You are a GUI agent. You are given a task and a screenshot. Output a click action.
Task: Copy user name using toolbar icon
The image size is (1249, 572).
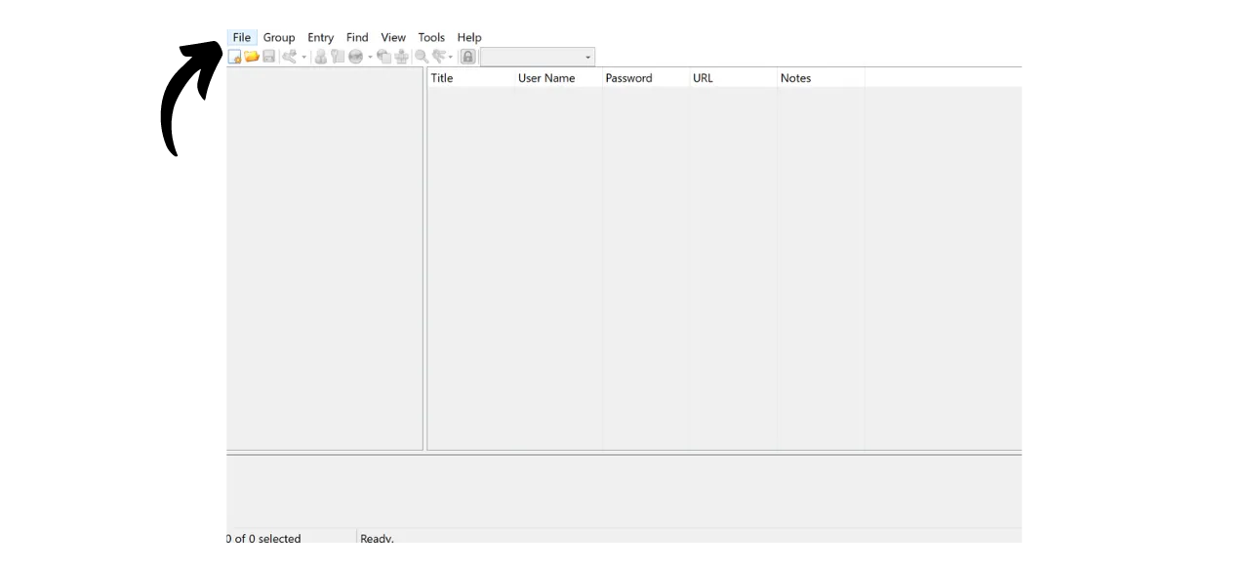click(320, 57)
